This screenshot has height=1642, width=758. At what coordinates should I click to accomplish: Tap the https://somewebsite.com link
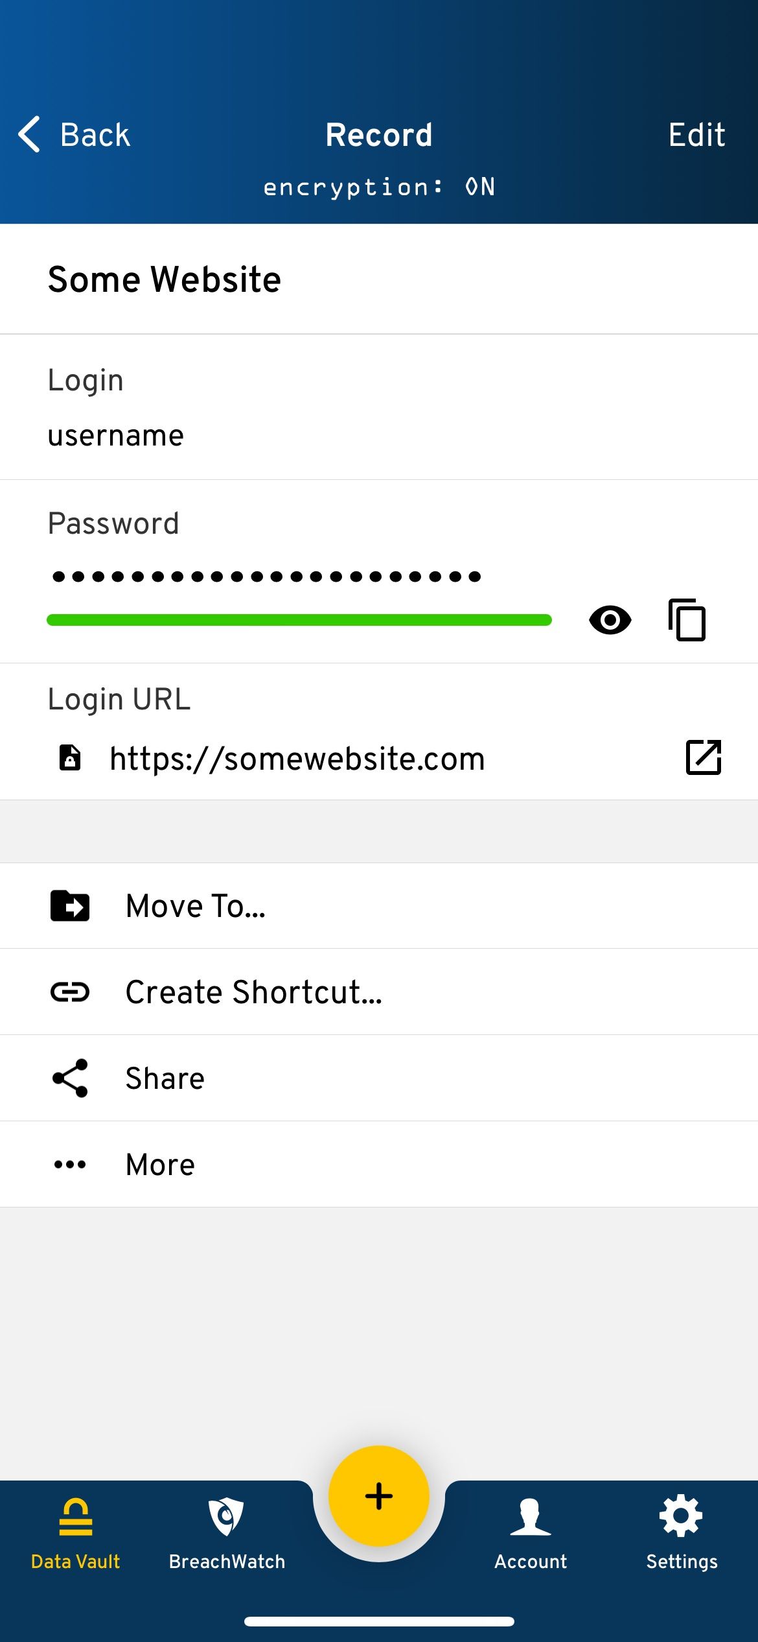[x=297, y=758]
